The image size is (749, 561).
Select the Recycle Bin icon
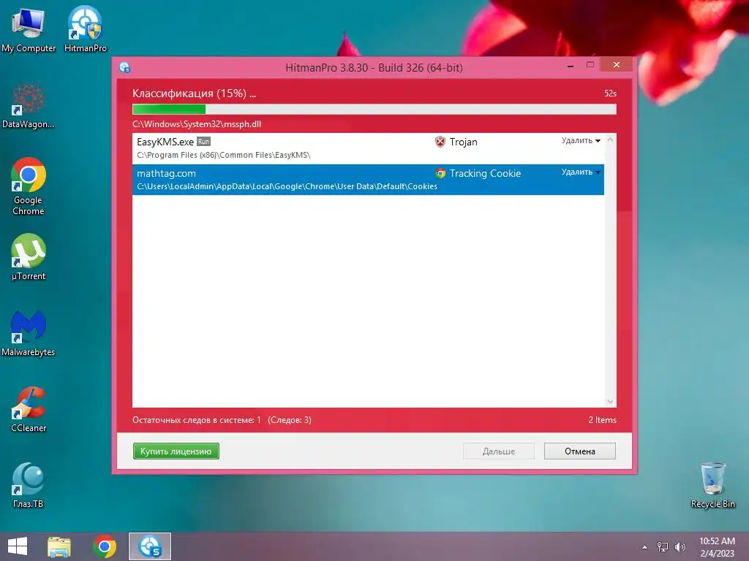coord(712,485)
